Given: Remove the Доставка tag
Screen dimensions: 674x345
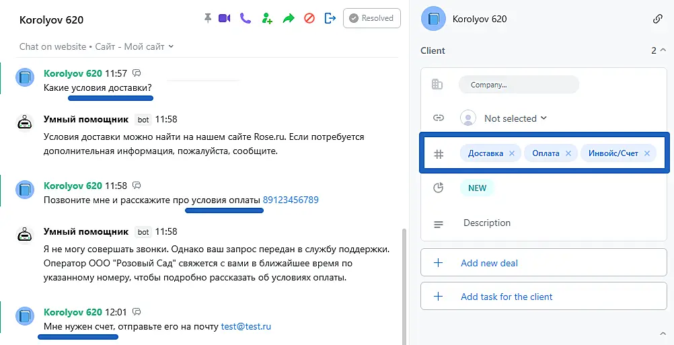Looking at the screenshot, I should point(512,153).
